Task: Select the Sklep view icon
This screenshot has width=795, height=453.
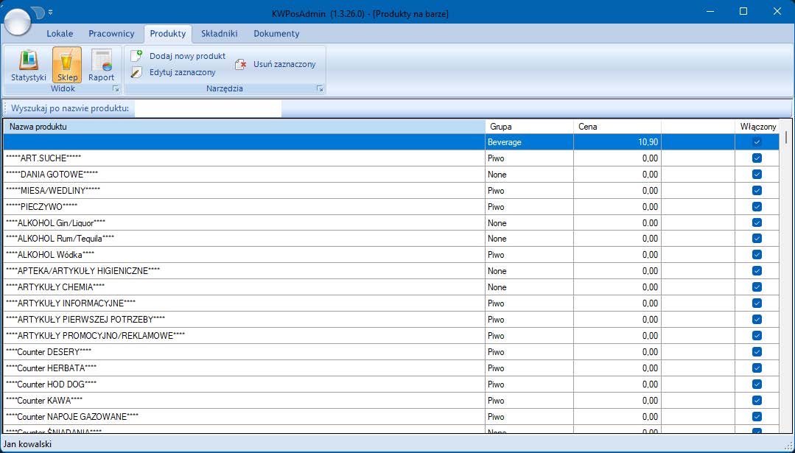Action: point(67,65)
